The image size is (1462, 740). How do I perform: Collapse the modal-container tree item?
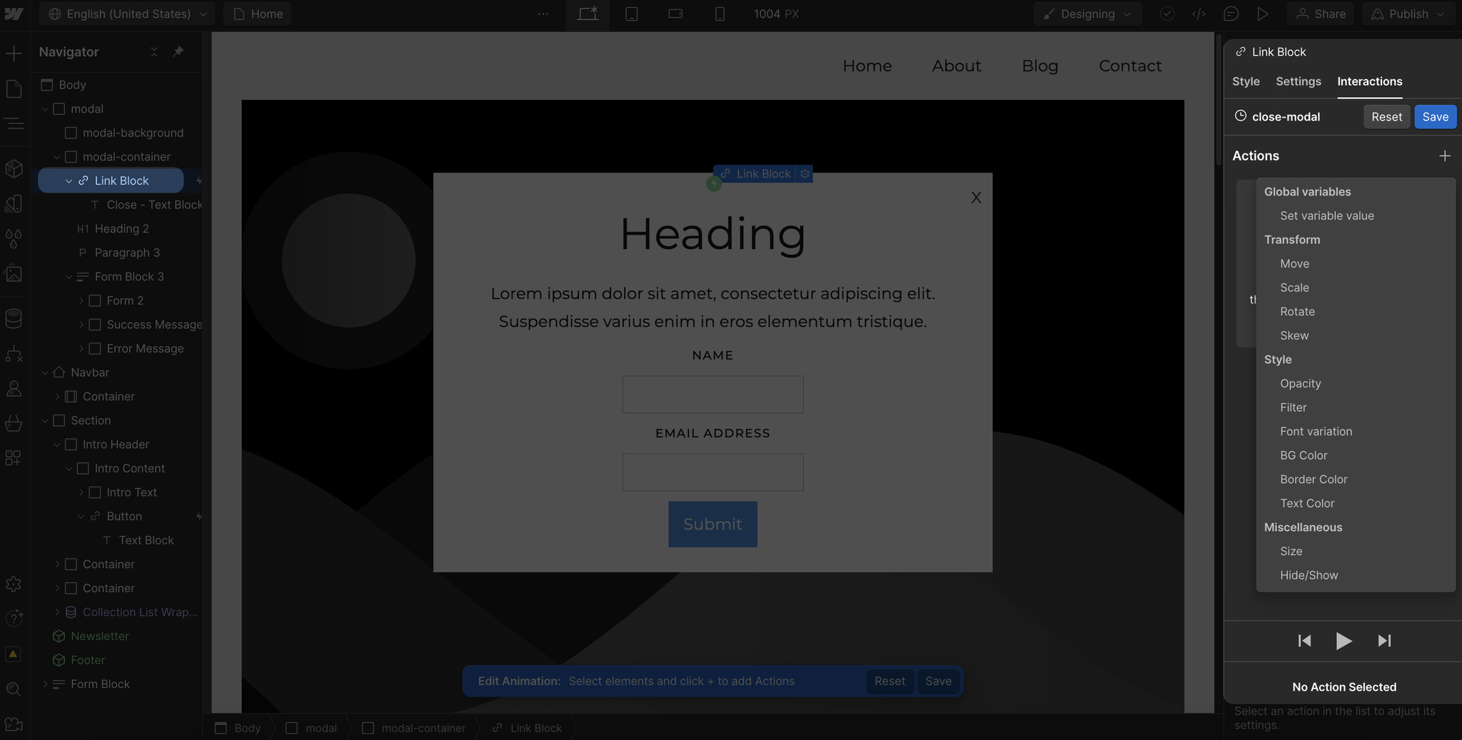[57, 157]
